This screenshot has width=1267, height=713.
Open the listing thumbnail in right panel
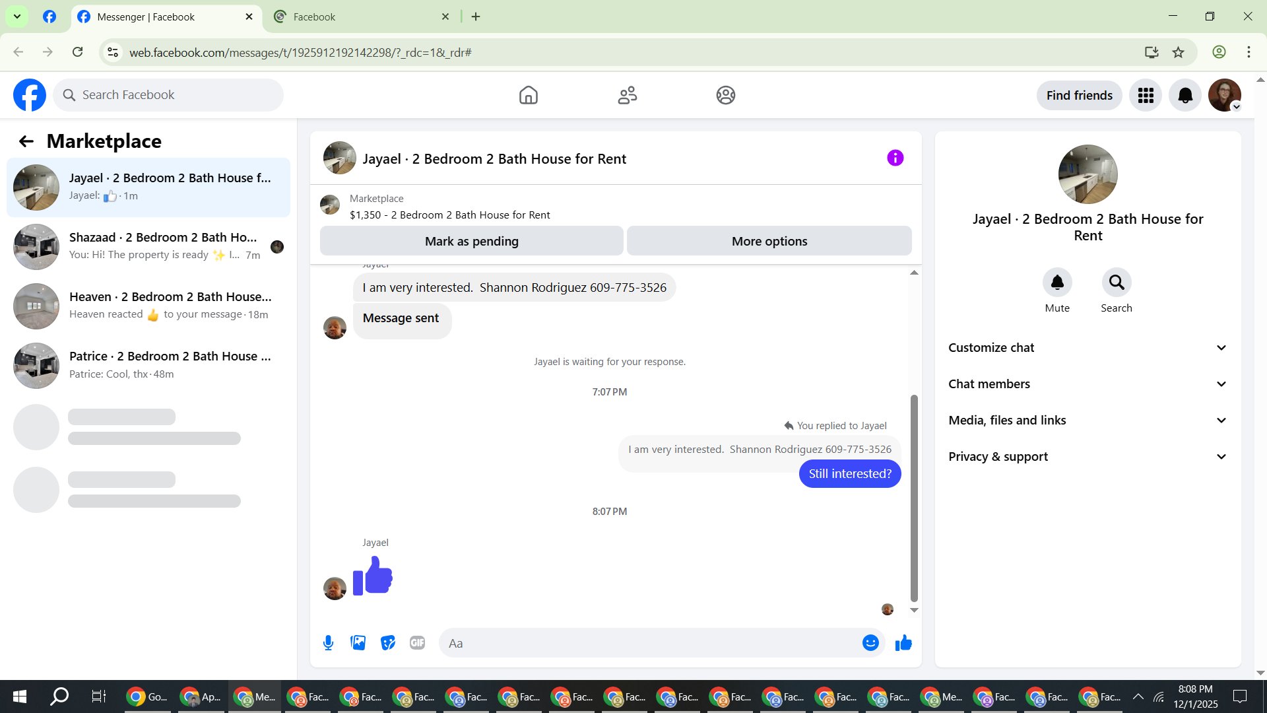click(1088, 174)
